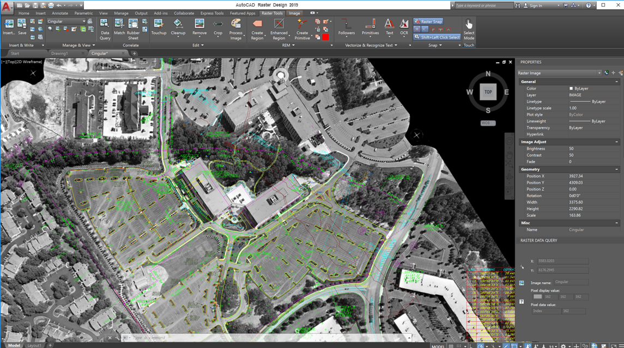The image size is (624, 348).
Task: Switch to the Annotate ribbon tab
Action: tap(60, 13)
